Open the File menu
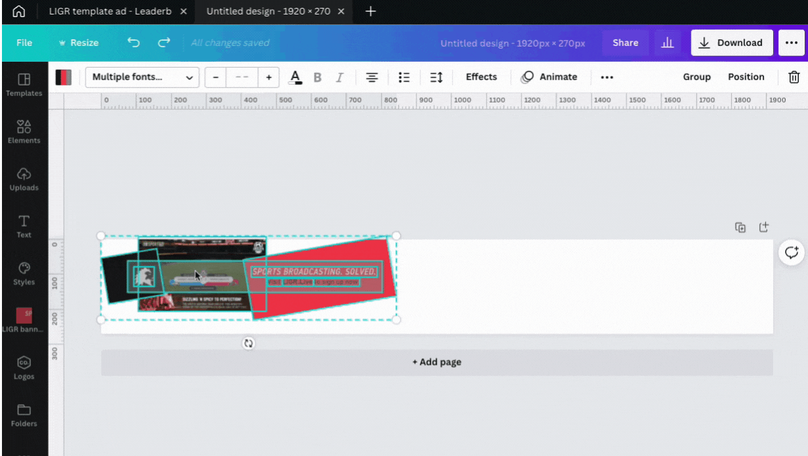Viewport: 808px width, 456px height. [24, 43]
